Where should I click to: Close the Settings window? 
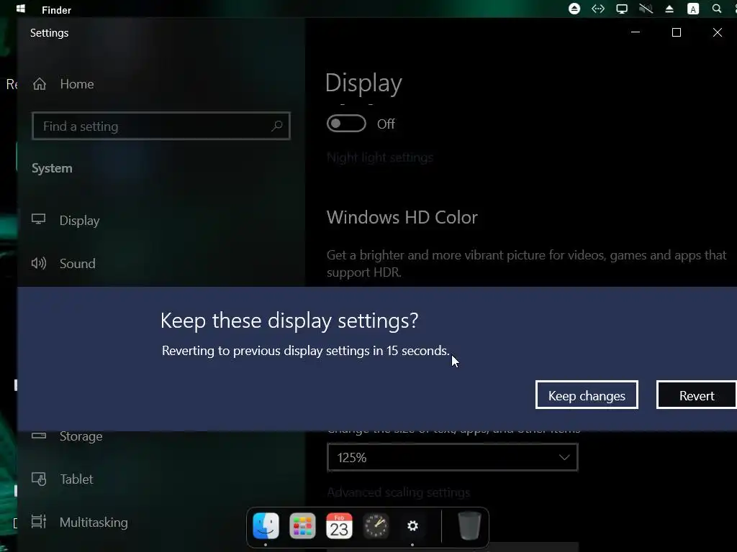(718, 32)
